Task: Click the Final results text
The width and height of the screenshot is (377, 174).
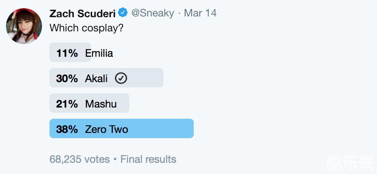Action: [148, 159]
